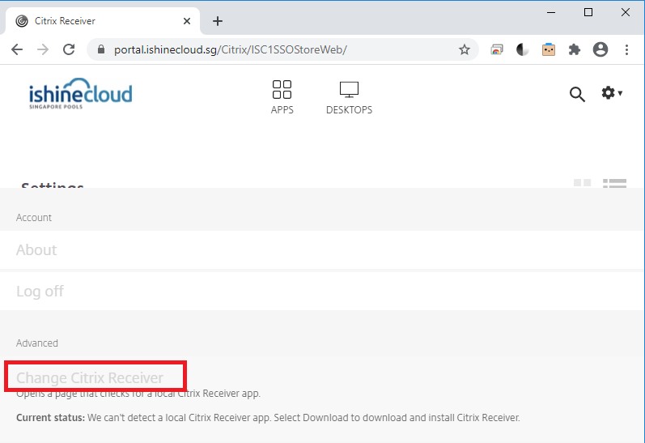This screenshot has height=443, width=645.
Task: Maximize the browser window
Action: (x=588, y=12)
